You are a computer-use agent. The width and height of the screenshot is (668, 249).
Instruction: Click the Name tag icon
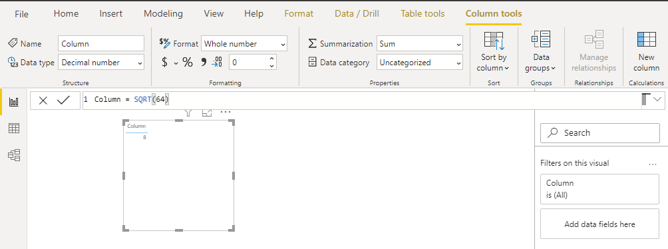tap(13, 43)
